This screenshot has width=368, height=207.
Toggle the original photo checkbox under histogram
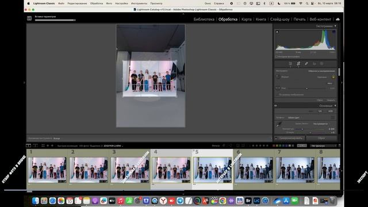click(x=277, y=56)
